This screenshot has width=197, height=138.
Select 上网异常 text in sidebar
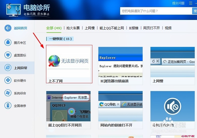coord(20,68)
